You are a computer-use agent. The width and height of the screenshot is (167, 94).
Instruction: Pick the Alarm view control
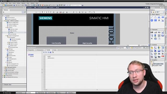(x=152, y=48)
